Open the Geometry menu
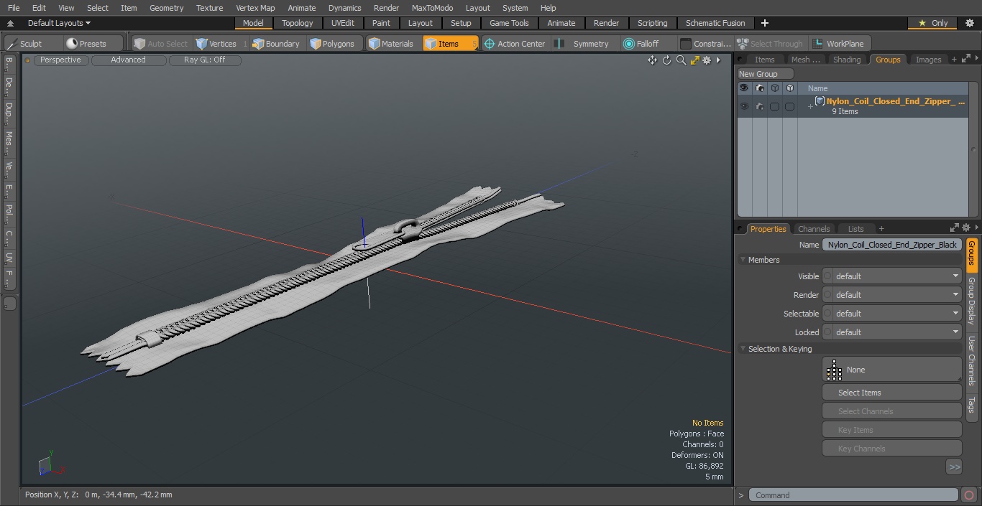 click(166, 8)
